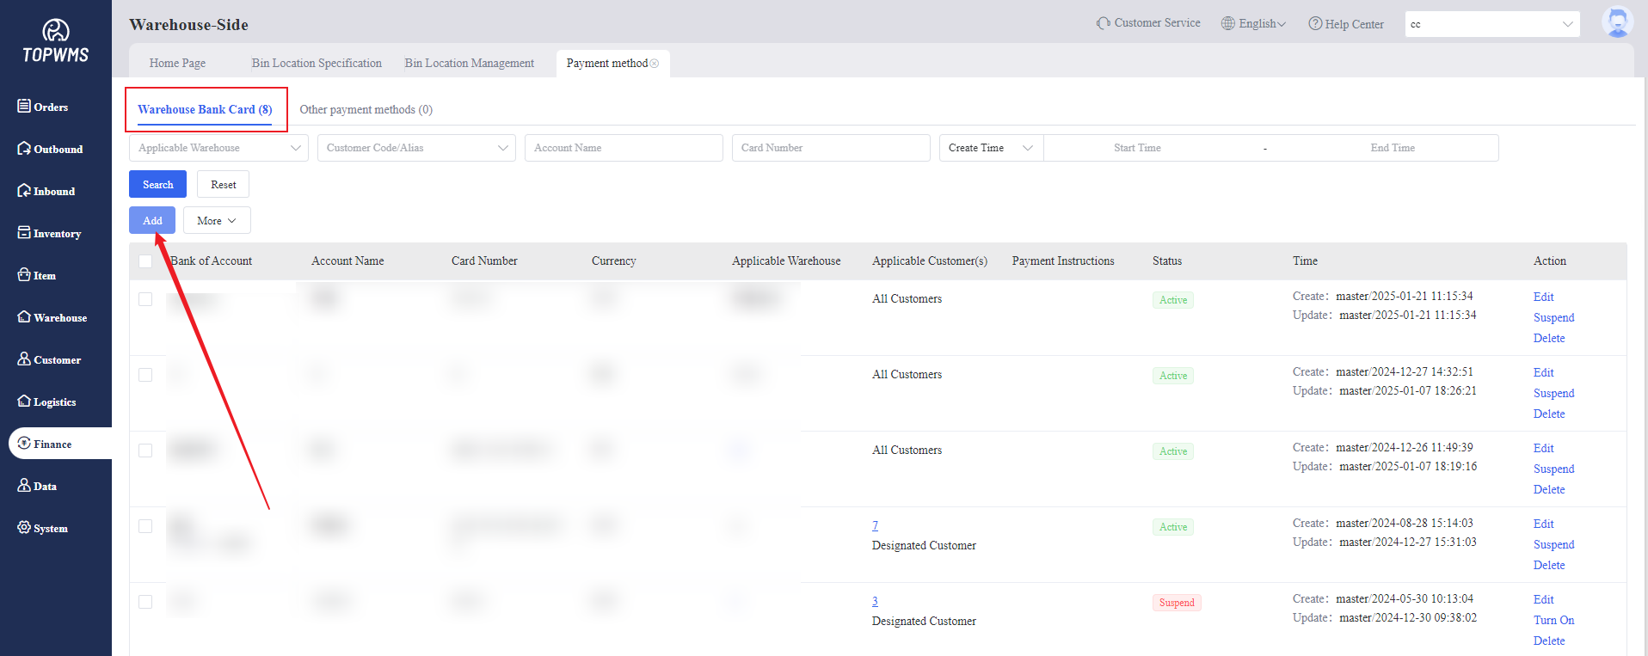
Task: Open the Inventory sidebar icon
Action: [x=24, y=232]
